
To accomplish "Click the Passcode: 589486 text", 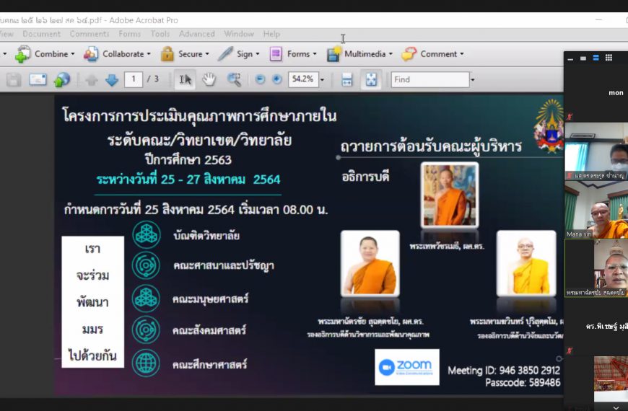I will 523,383.
